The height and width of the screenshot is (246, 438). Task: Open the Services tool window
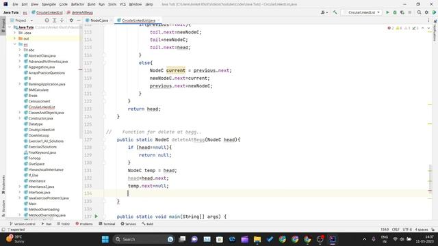[129, 224]
